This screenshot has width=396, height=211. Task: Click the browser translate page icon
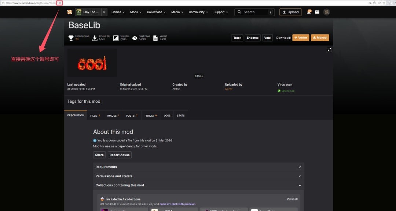[x=370, y=3]
